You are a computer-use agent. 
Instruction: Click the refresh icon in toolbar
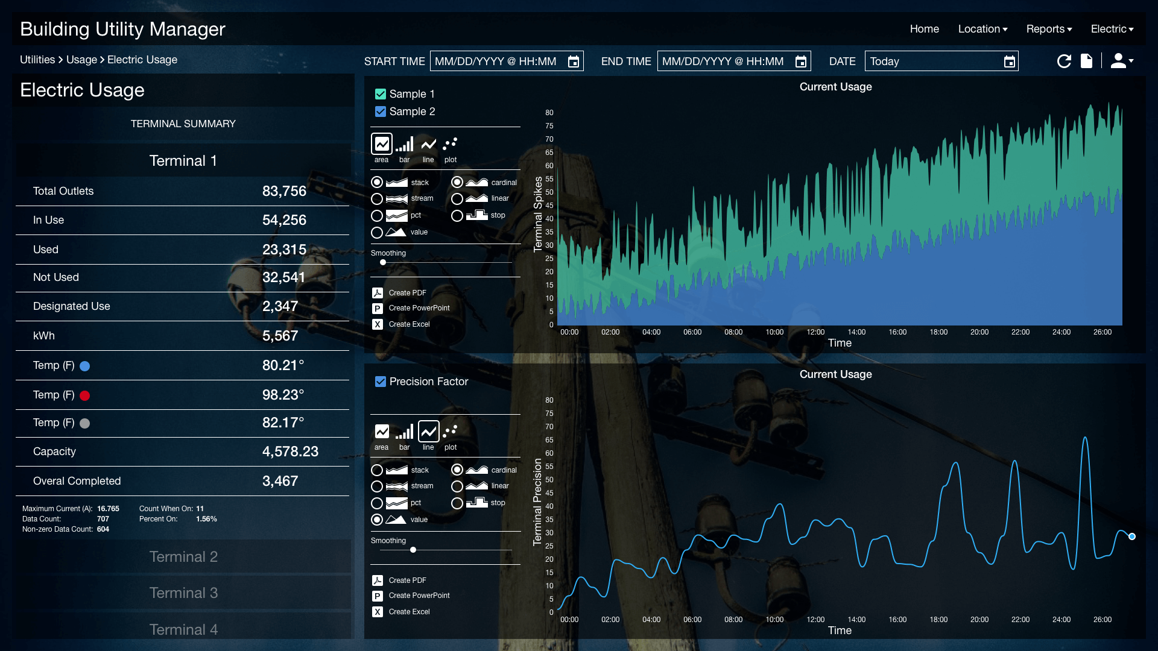click(1064, 61)
